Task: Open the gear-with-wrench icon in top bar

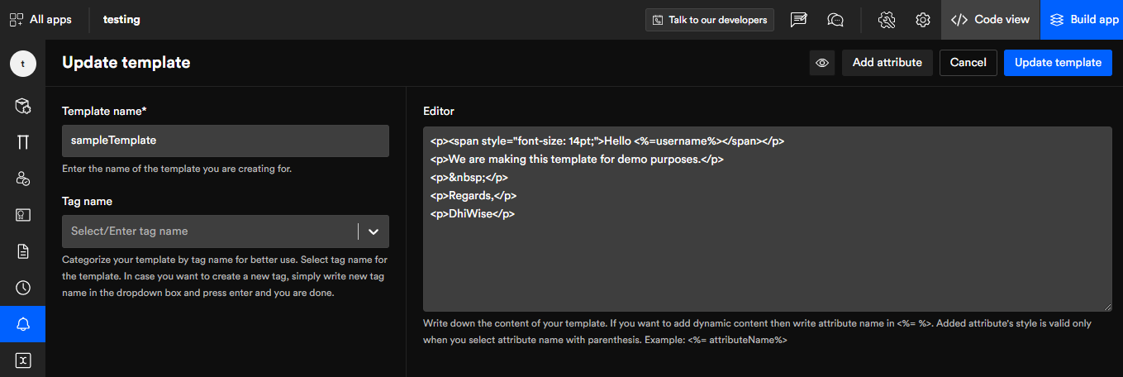Action: (x=887, y=20)
